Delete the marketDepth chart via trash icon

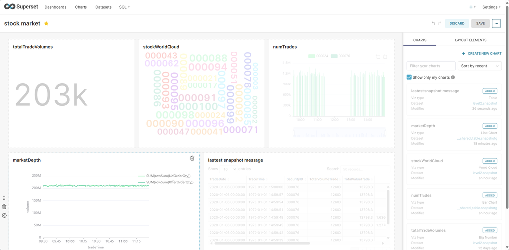pyautogui.click(x=192, y=158)
